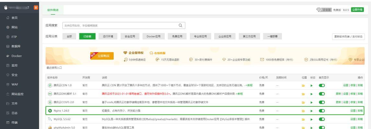This screenshot has height=129, width=371.
Task: Filter apps by 安全应用
Action: tap(130, 36)
